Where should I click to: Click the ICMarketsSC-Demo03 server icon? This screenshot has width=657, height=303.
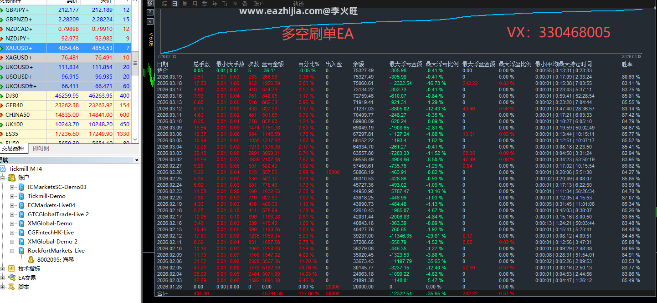(21, 187)
